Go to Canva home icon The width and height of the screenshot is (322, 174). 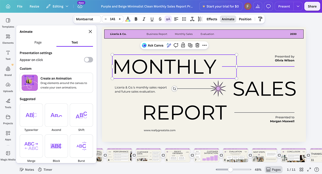(8, 6)
